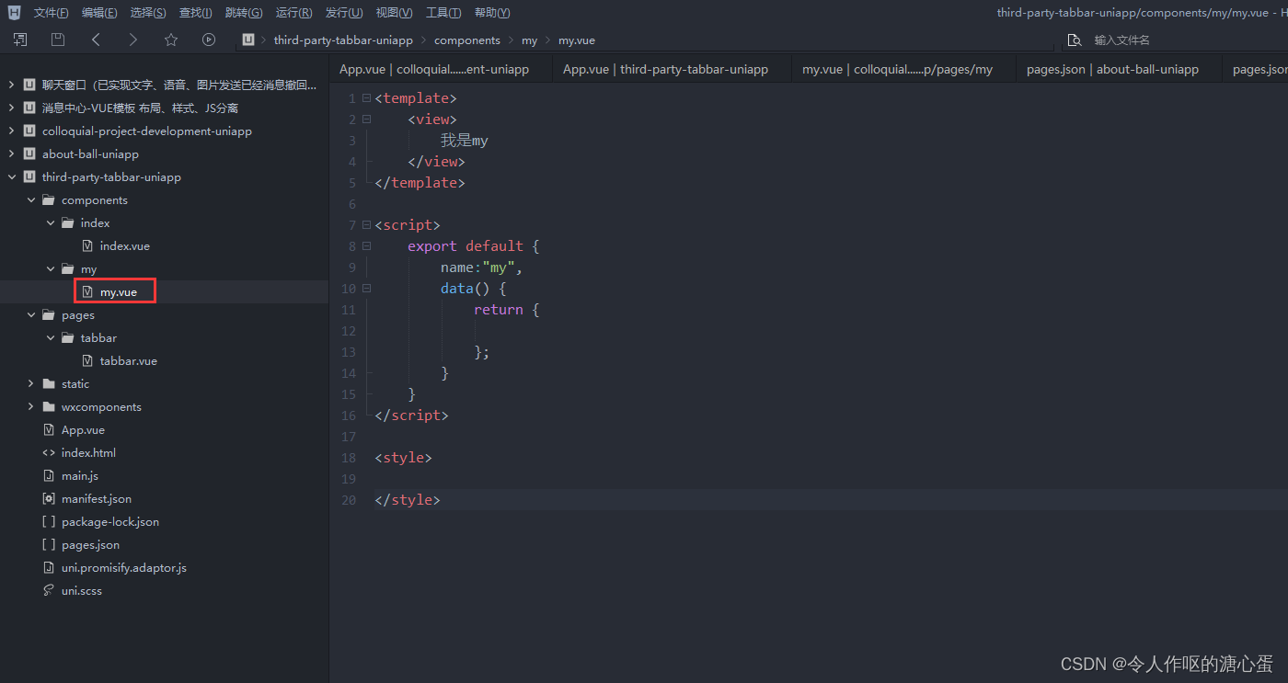Click my.vue in the breadcrumb path
Viewport: 1288px width, 683px height.
577,40
